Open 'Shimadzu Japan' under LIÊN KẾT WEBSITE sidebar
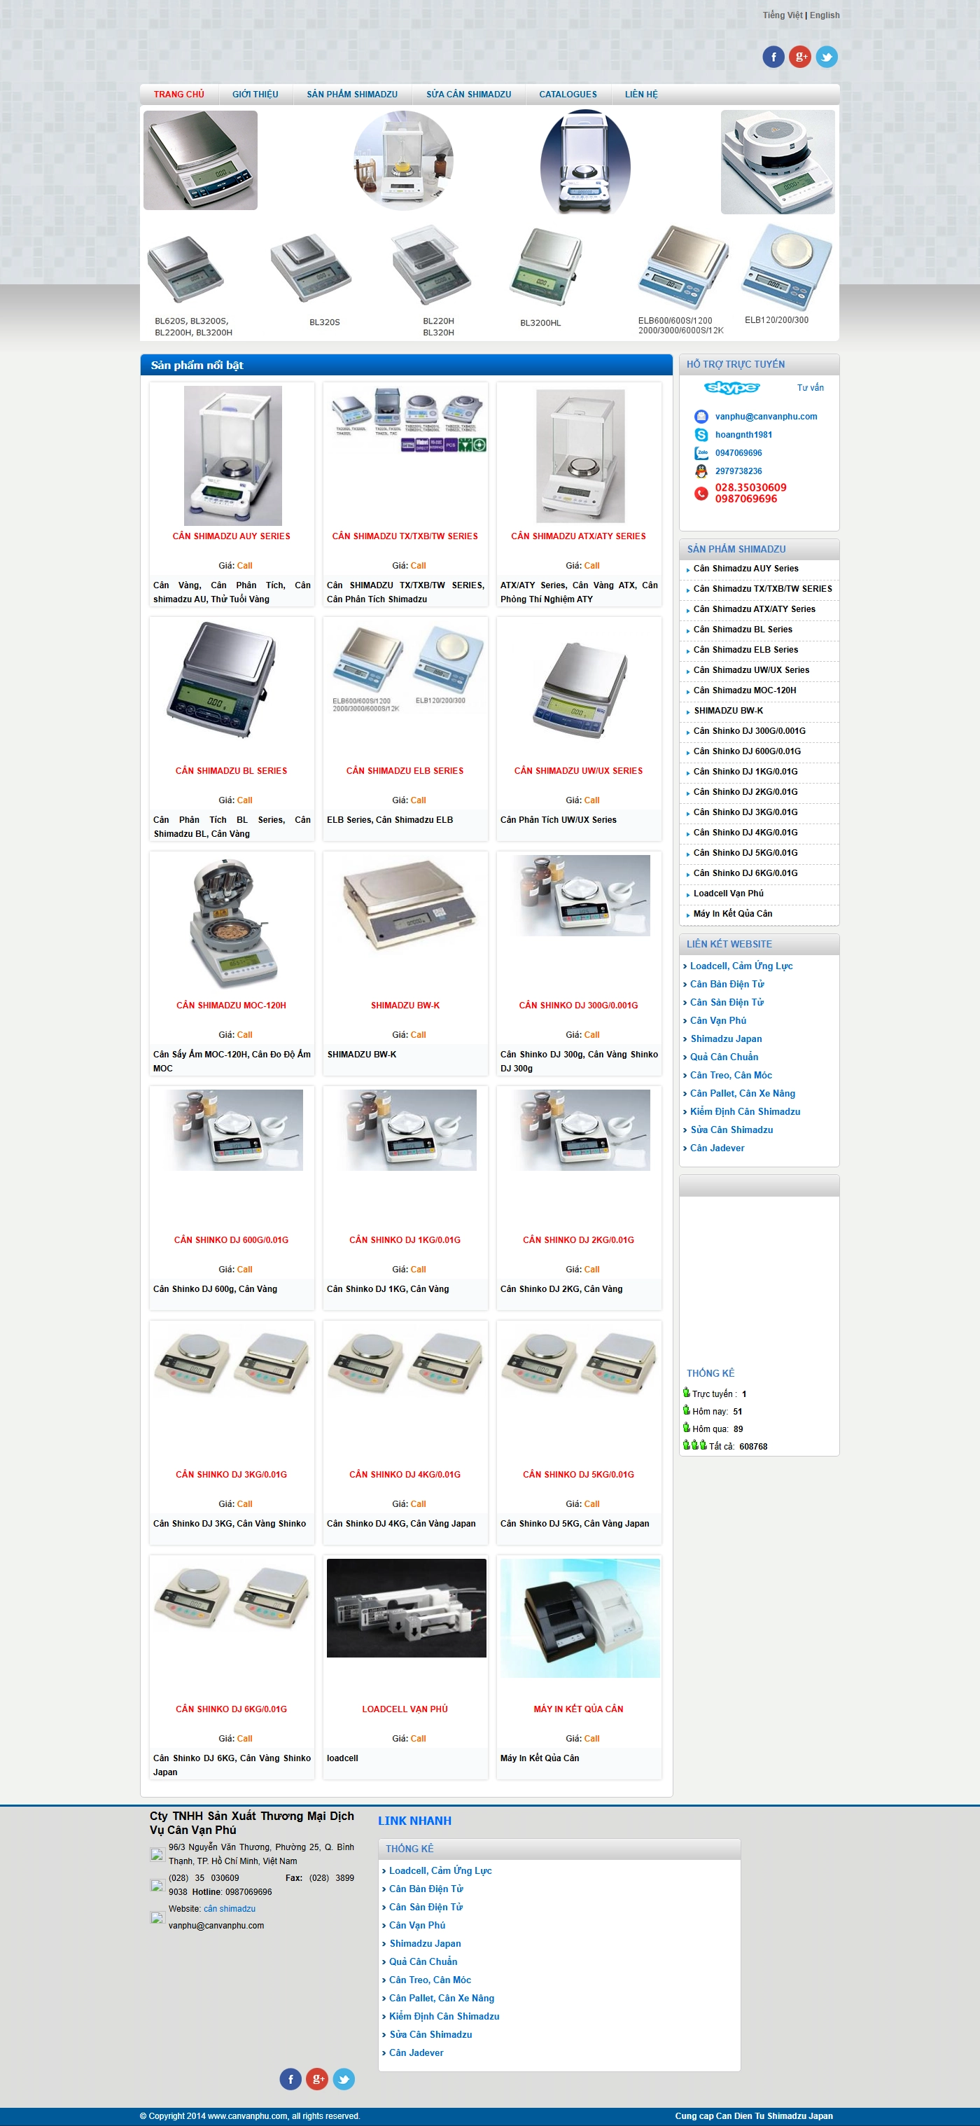The image size is (980, 2126). [x=726, y=1039]
